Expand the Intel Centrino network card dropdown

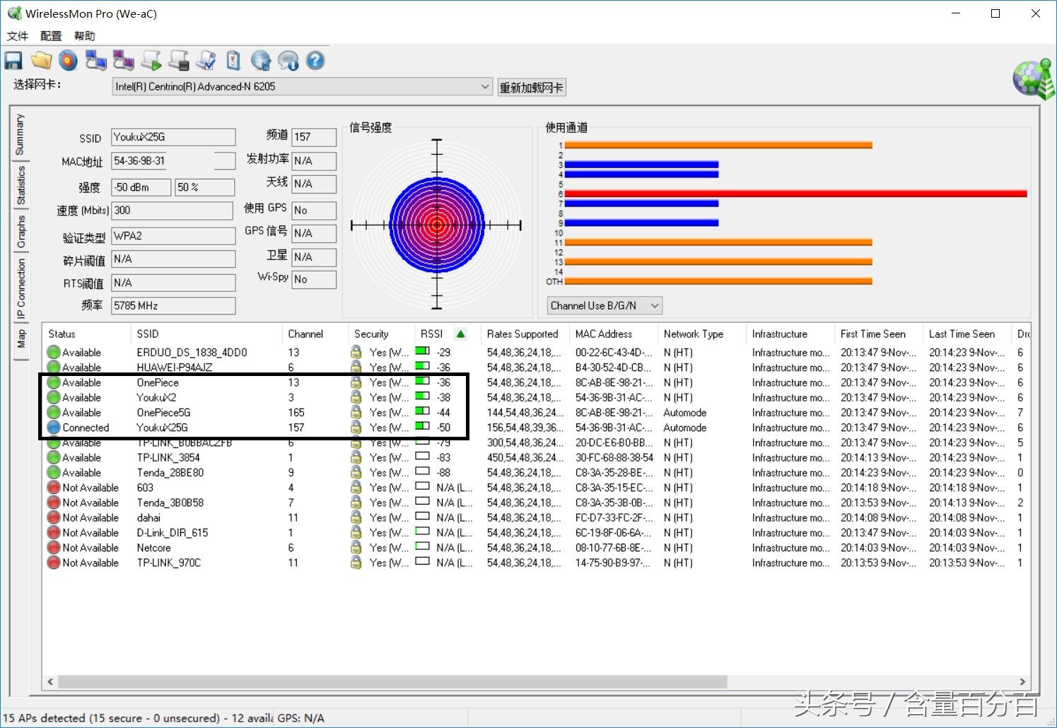pos(484,87)
